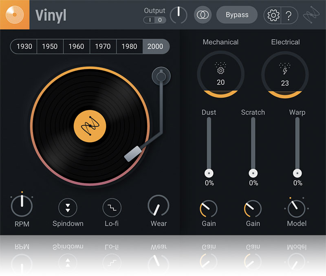Toggle the Lo-fi button

112,208
